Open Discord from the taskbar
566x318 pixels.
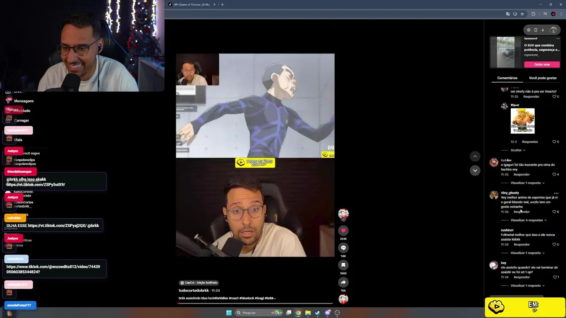pyautogui.click(x=328, y=313)
